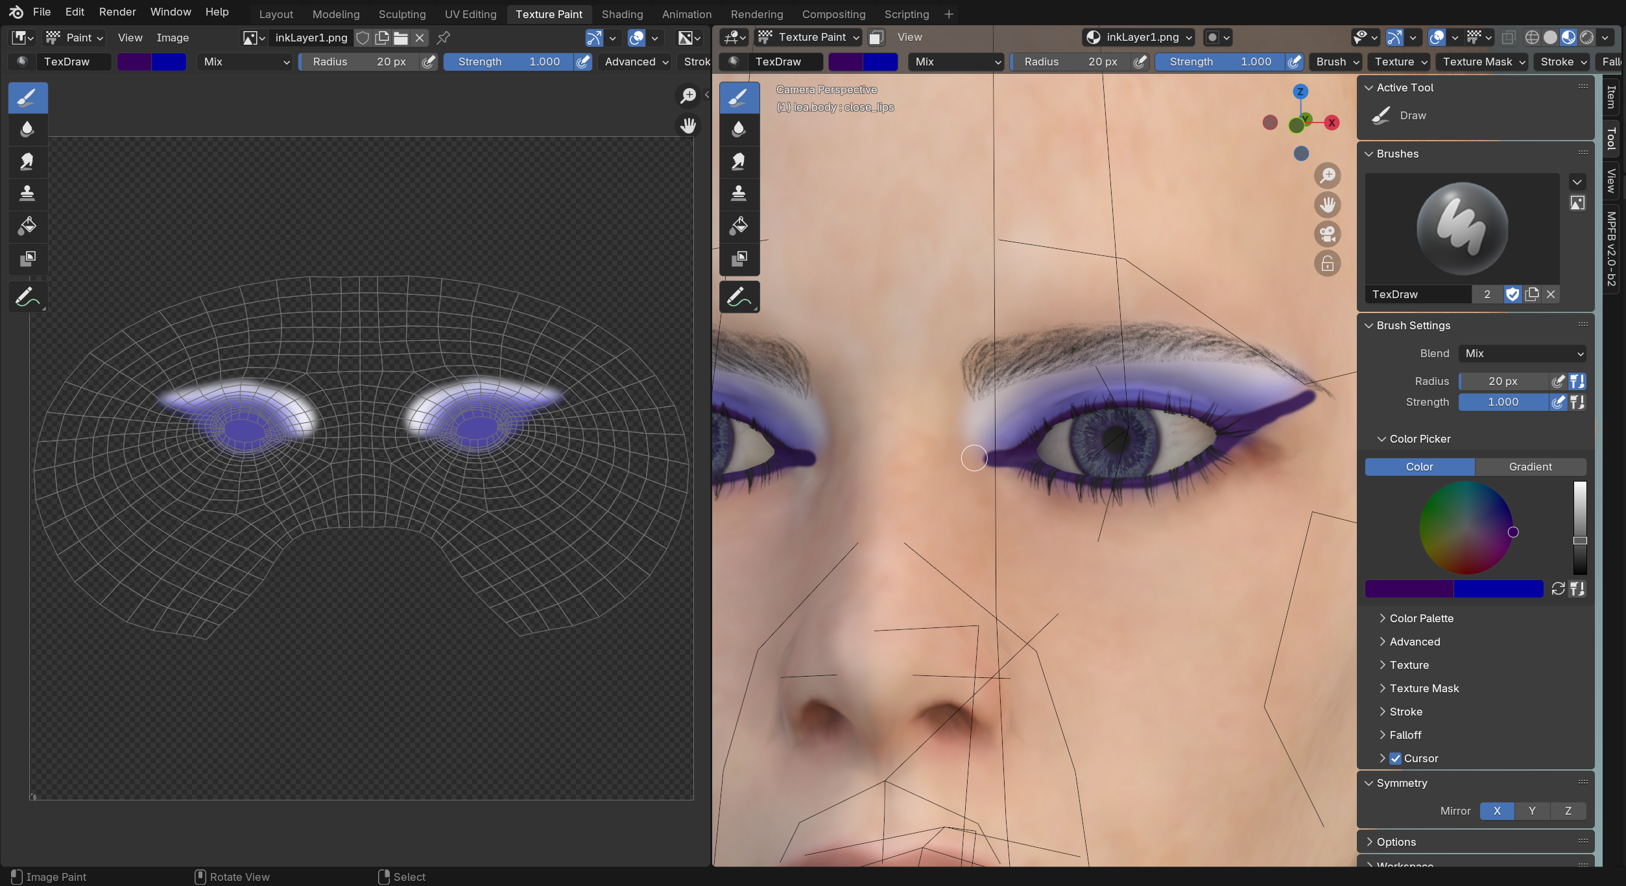Open the Brush popover in viewport header
The height and width of the screenshot is (886, 1626).
click(x=1337, y=62)
